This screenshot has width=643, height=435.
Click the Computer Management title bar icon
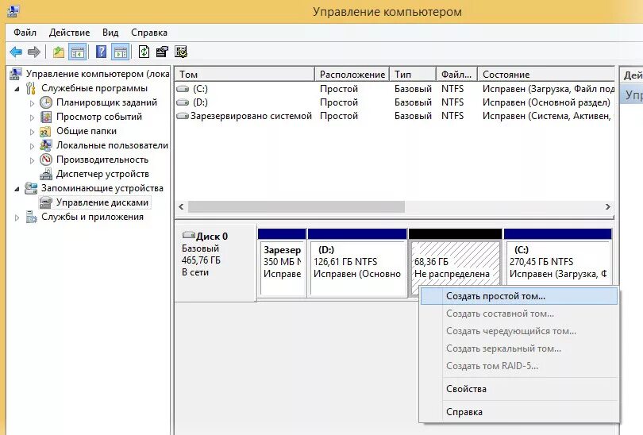click(12, 11)
